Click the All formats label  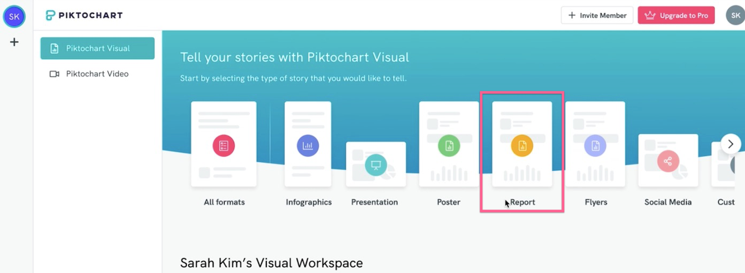[x=224, y=202]
